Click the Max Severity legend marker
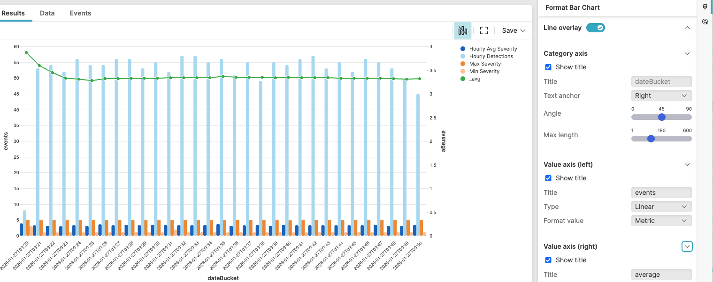Screen dimensions: 713x282 click(x=463, y=63)
